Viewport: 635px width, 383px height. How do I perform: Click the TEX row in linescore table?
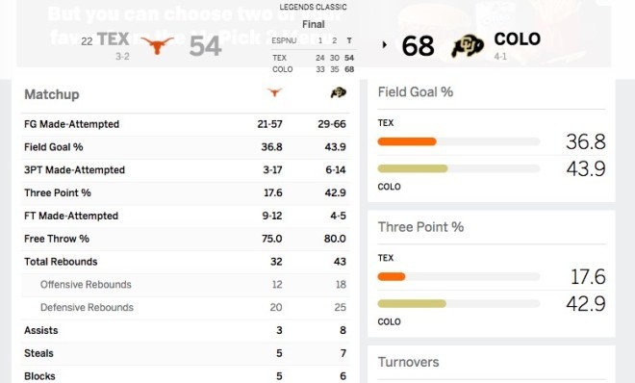[x=313, y=58]
